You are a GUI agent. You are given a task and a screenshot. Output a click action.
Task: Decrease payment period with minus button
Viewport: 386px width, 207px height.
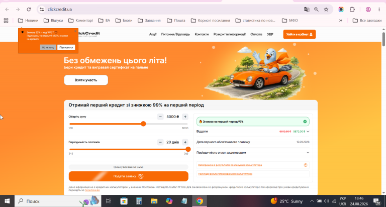(160, 142)
